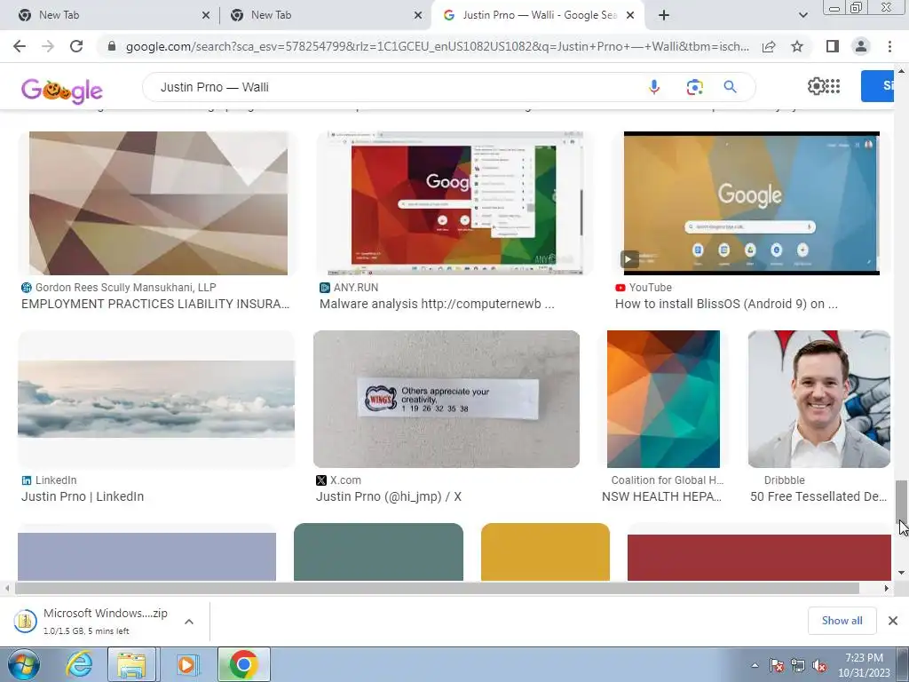This screenshot has width=909, height=682.
Task: Bookmark this tab with the star
Action: click(797, 46)
